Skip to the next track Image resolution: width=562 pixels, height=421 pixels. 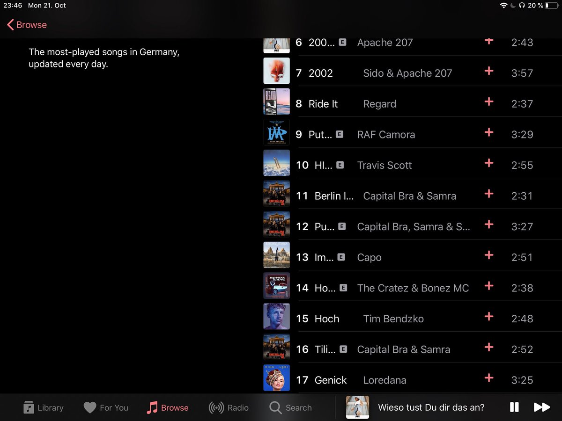[x=542, y=407]
